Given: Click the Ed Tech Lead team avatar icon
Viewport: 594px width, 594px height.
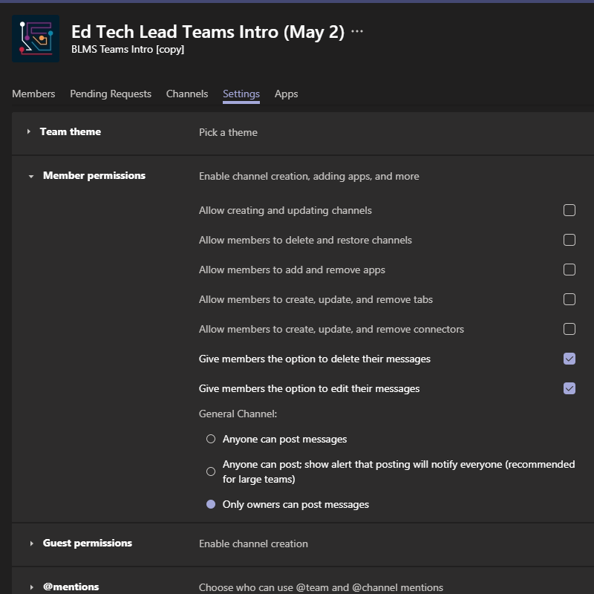Looking at the screenshot, I should 35,39.
